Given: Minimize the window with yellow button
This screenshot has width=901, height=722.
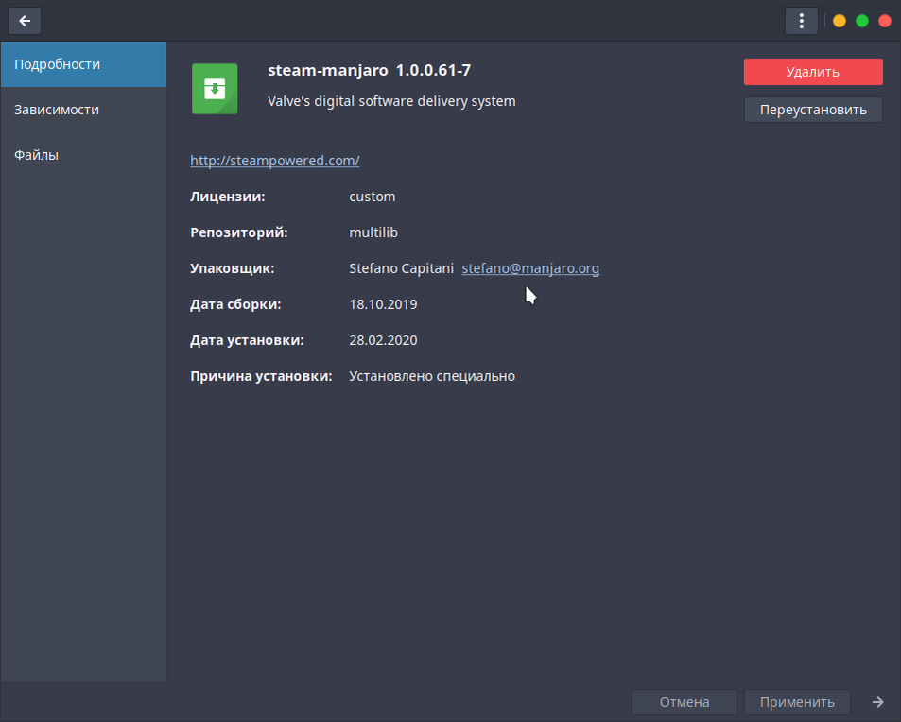Looking at the screenshot, I should tap(839, 21).
